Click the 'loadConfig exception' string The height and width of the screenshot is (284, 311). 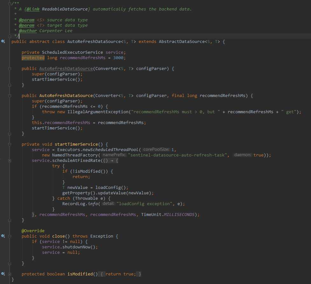(145, 204)
